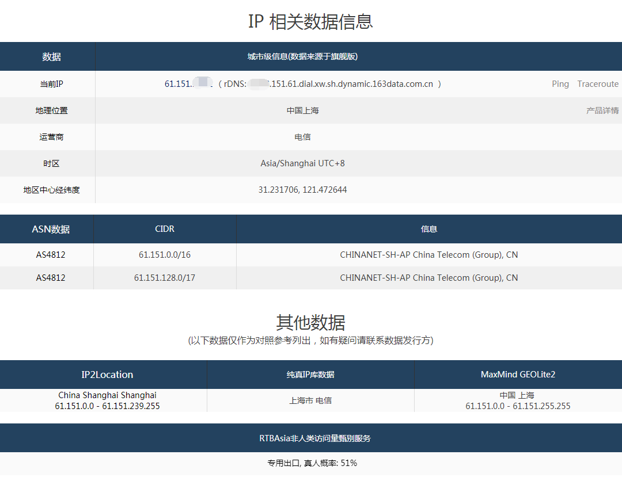622x485 pixels.
Task: Select the 61.151.0.0/16 CIDR cell
Action: tap(165, 255)
